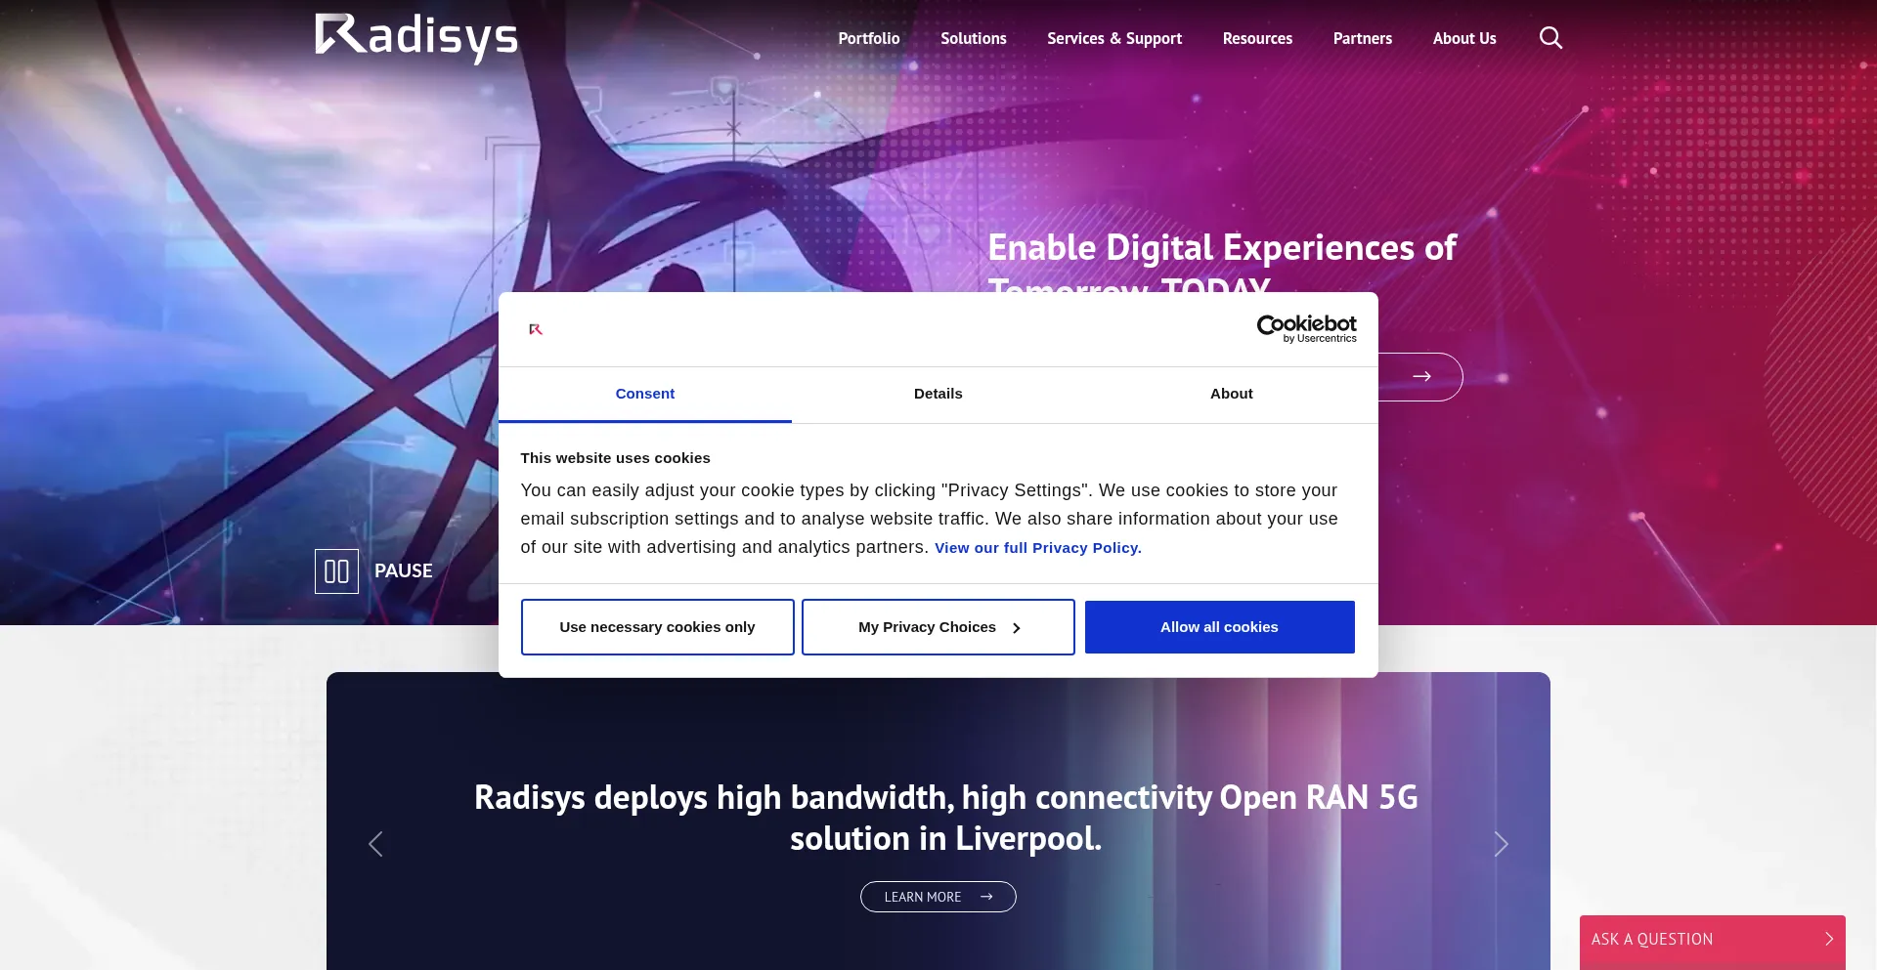This screenshot has height=970, width=1877.
Task: Switch to the About tab in cookie dialog
Action: point(1231,394)
